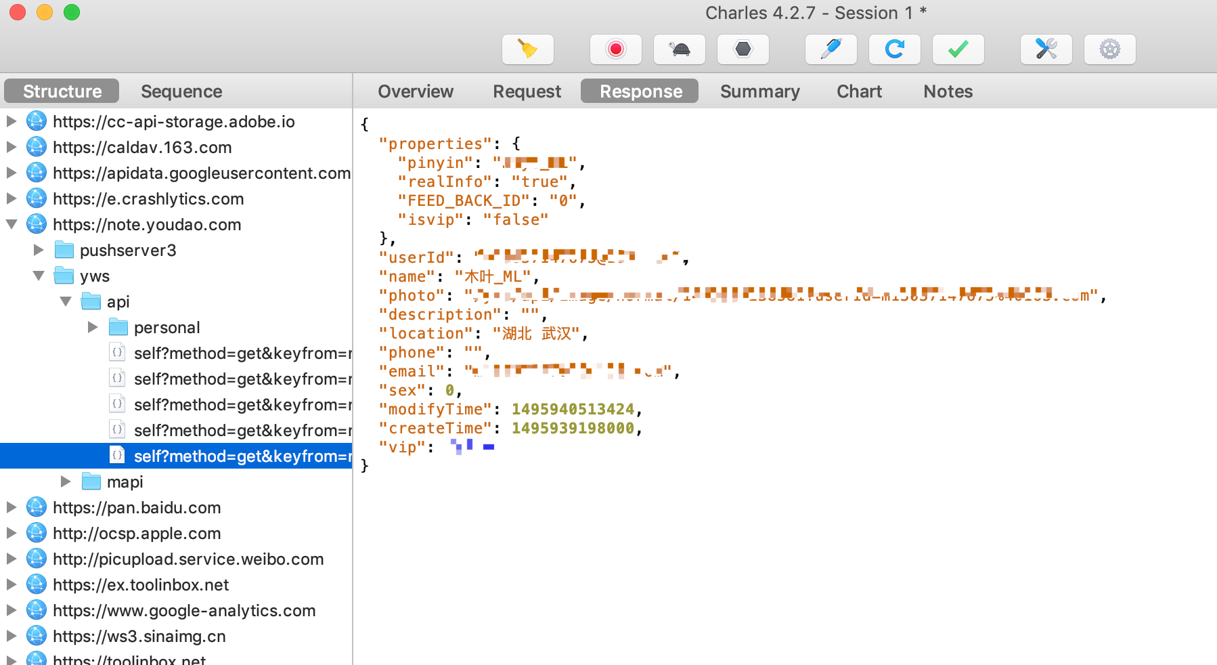This screenshot has width=1217, height=665.
Task: Toggle the hexagon Breakpoints icon
Action: click(743, 49)
